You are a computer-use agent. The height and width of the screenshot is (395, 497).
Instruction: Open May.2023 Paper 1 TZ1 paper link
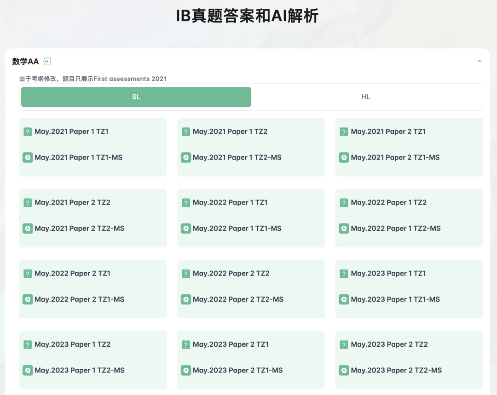388,273
